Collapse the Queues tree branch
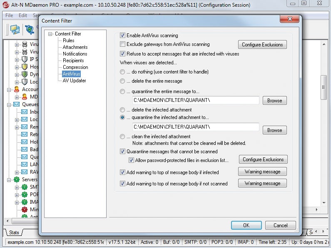The width and height of the screenshot is (331, 248). pyautogui.click(x=9, y=105)
